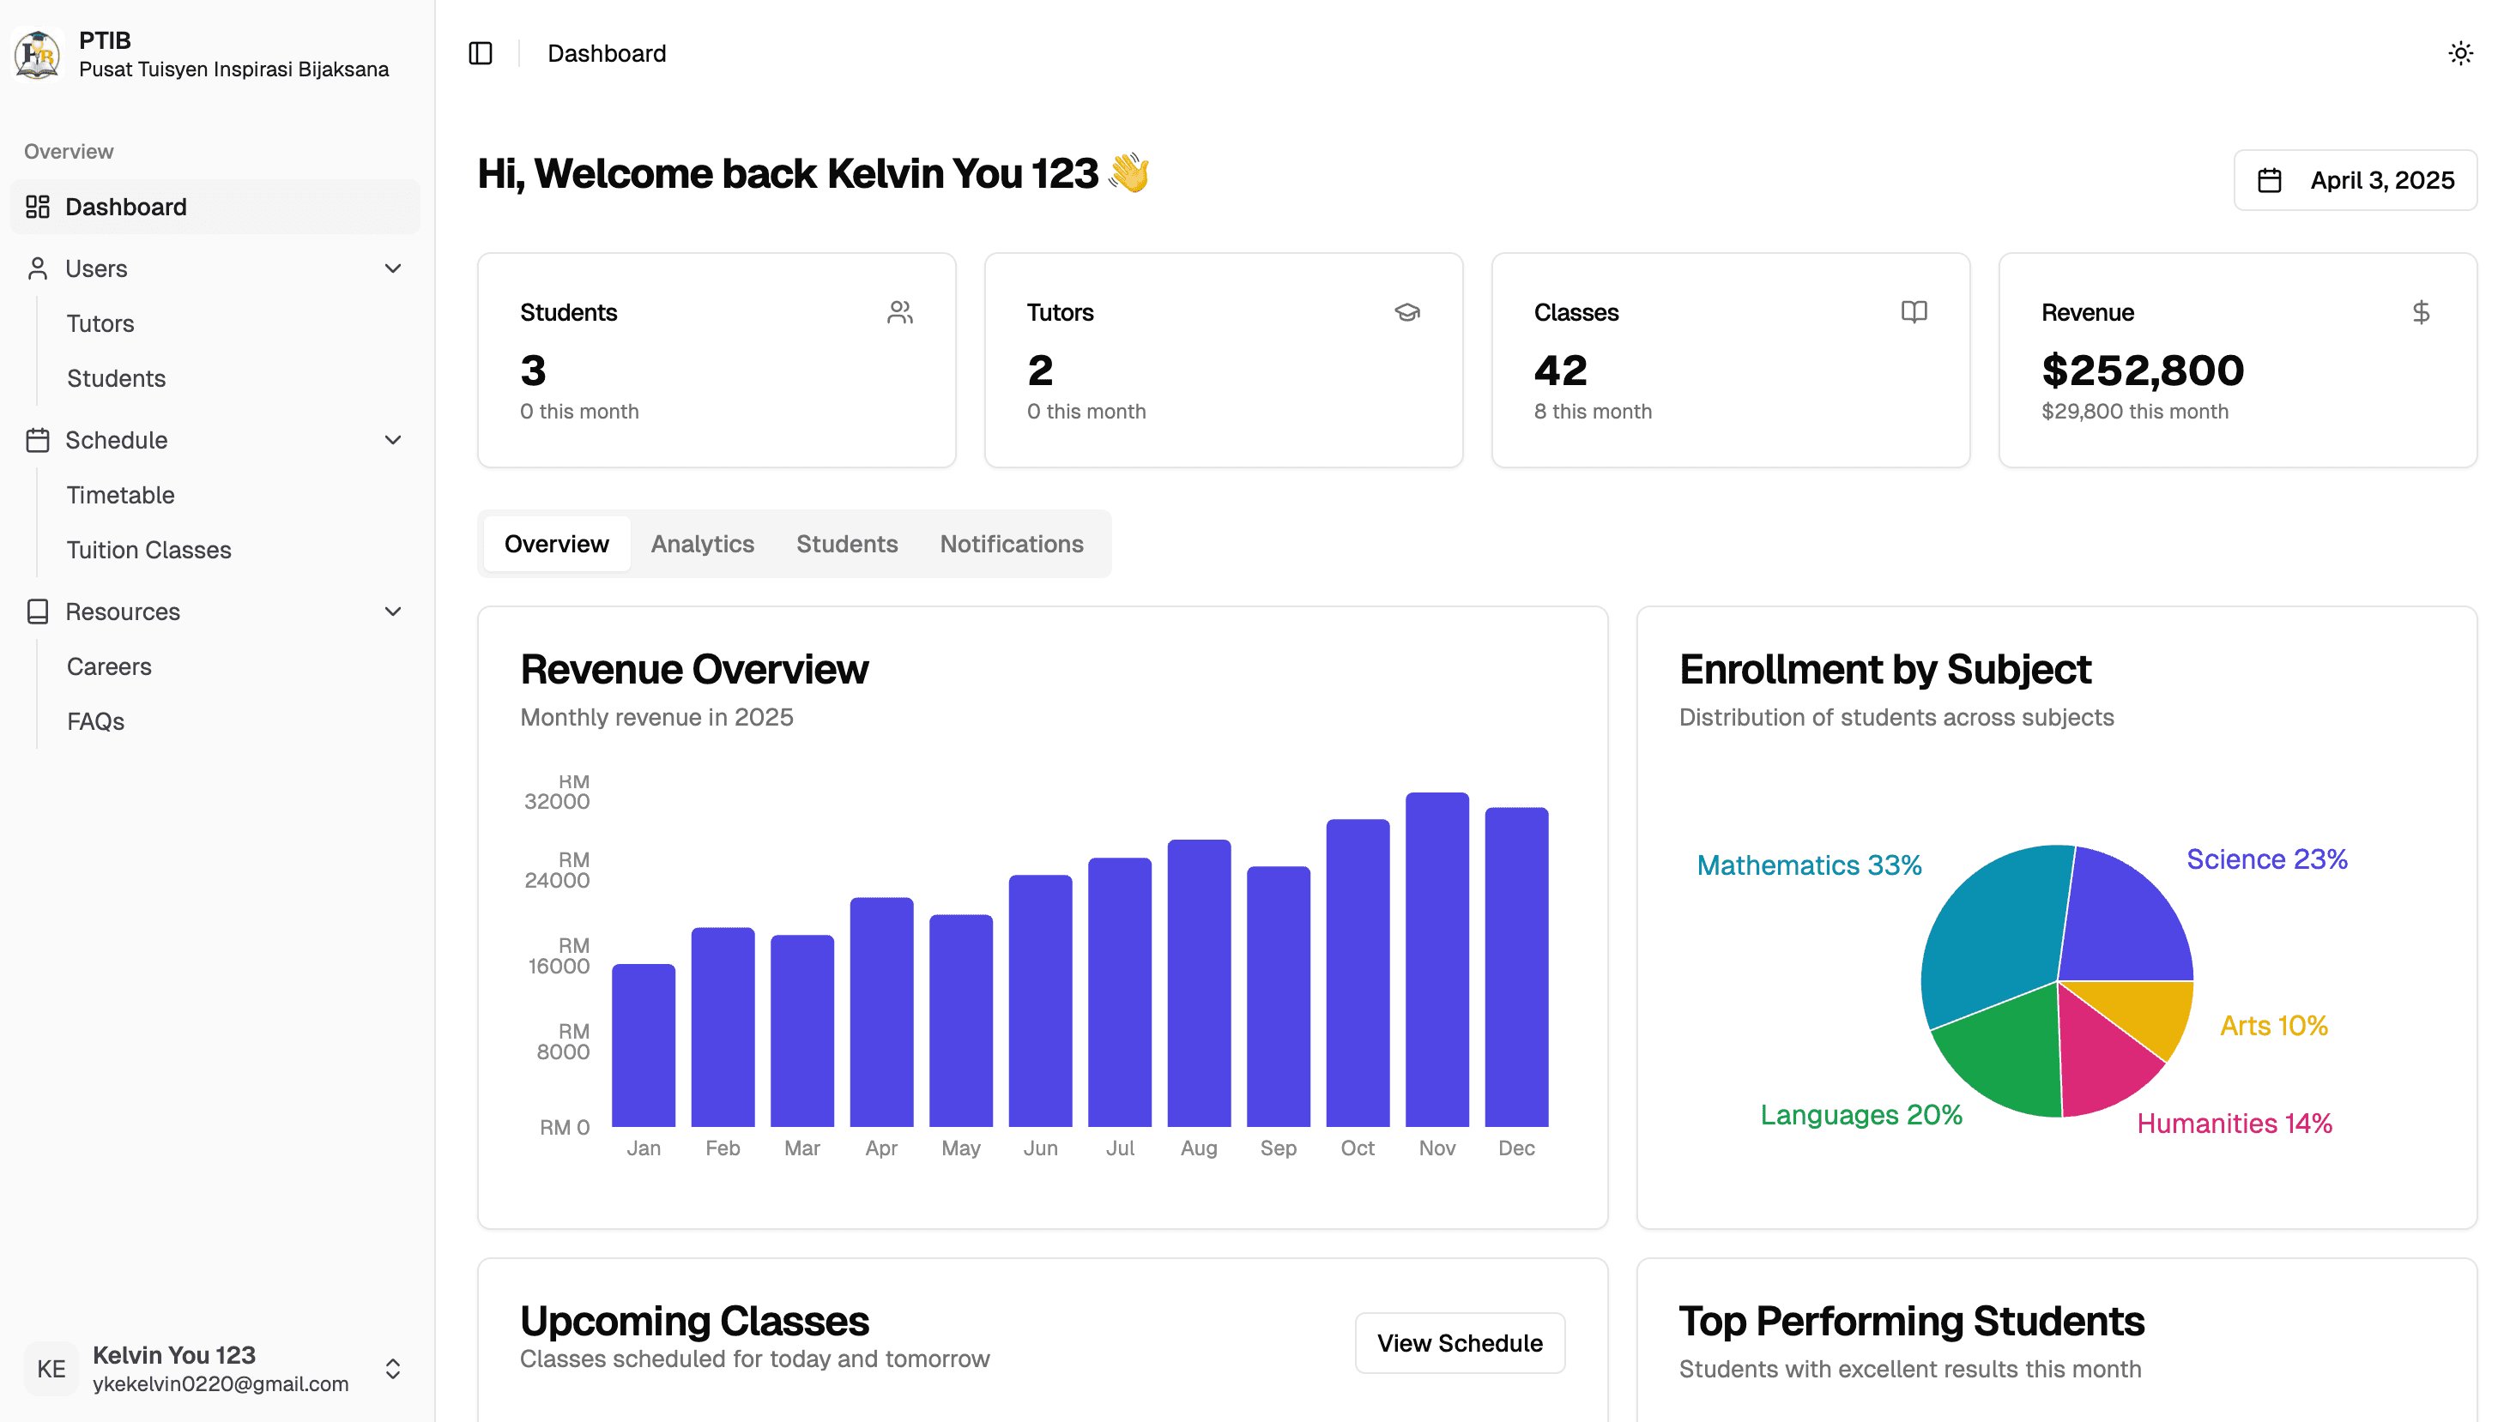Collapse the Schedule section chevron
Screen dimensions: 2516x1422
pos(393,441)
